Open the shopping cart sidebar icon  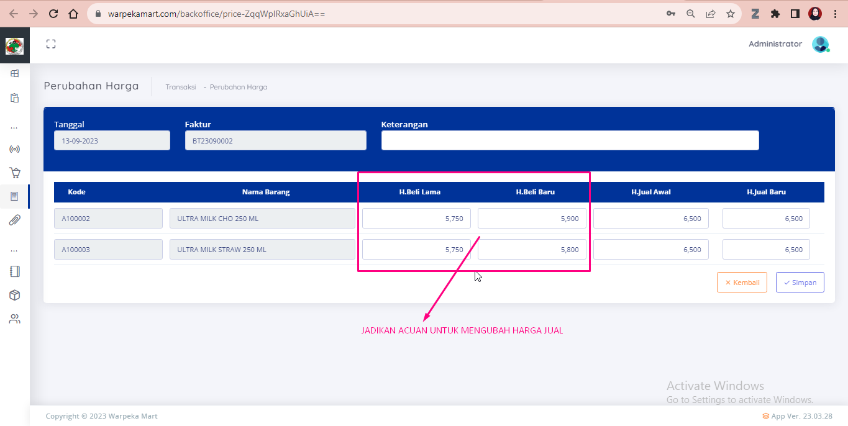15,173
